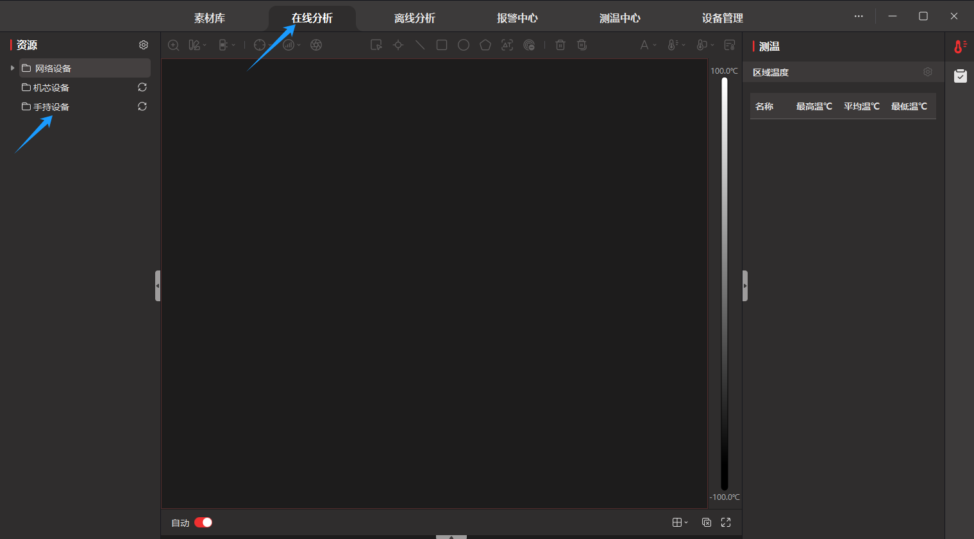Image resolution: width=974 pixels, height=539 pixels.
Task: Collapse the left resource panel handle
Action: tap(158, 286)
